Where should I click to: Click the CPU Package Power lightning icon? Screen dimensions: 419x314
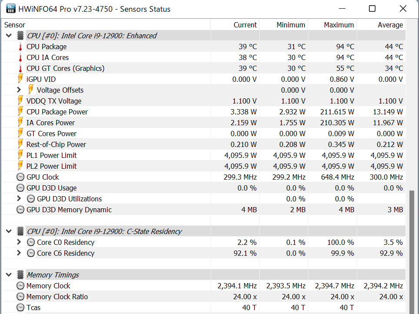coord(20,112)
